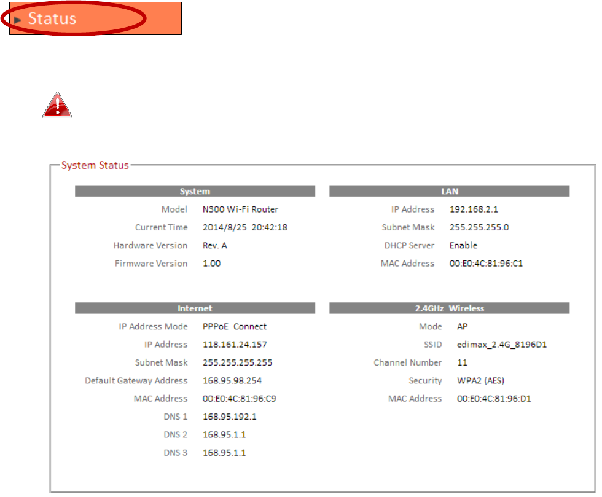Viewport: 602px width, 497px height.
Task: Click the Firmware Version label
Action: [x=151, y=264]
